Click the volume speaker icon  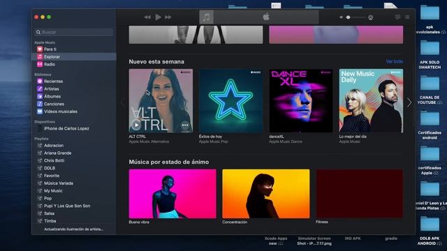pyautogui.click(x=341, y=17)
